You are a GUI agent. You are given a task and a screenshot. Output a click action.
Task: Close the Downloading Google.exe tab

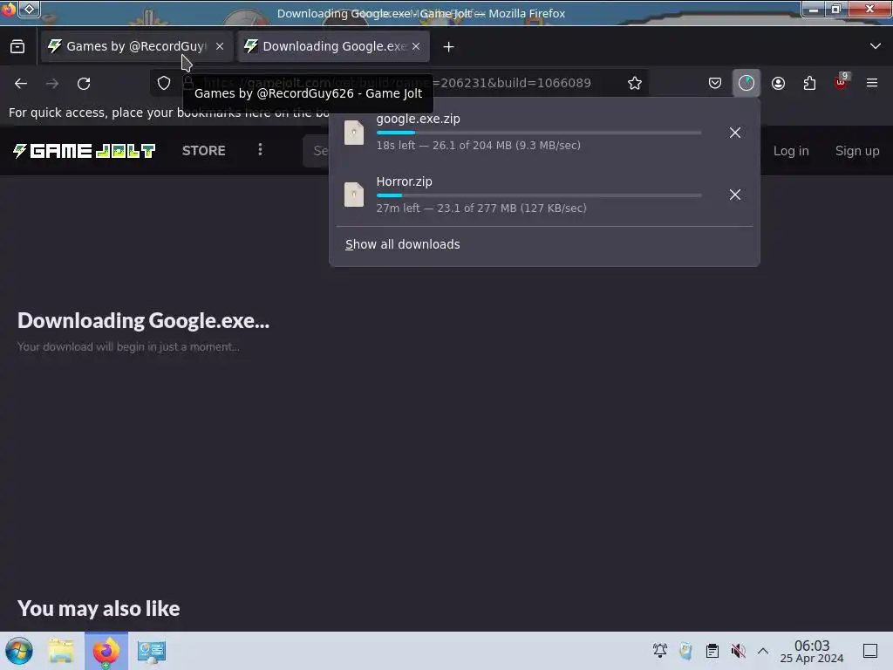[x=416, y=46]
